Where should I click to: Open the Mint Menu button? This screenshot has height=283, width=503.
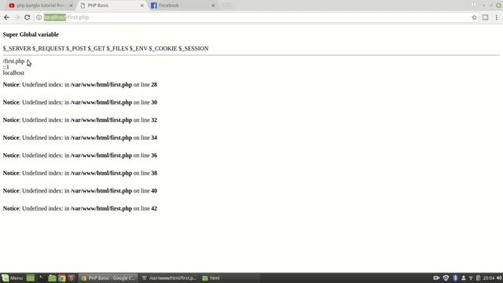13,277
